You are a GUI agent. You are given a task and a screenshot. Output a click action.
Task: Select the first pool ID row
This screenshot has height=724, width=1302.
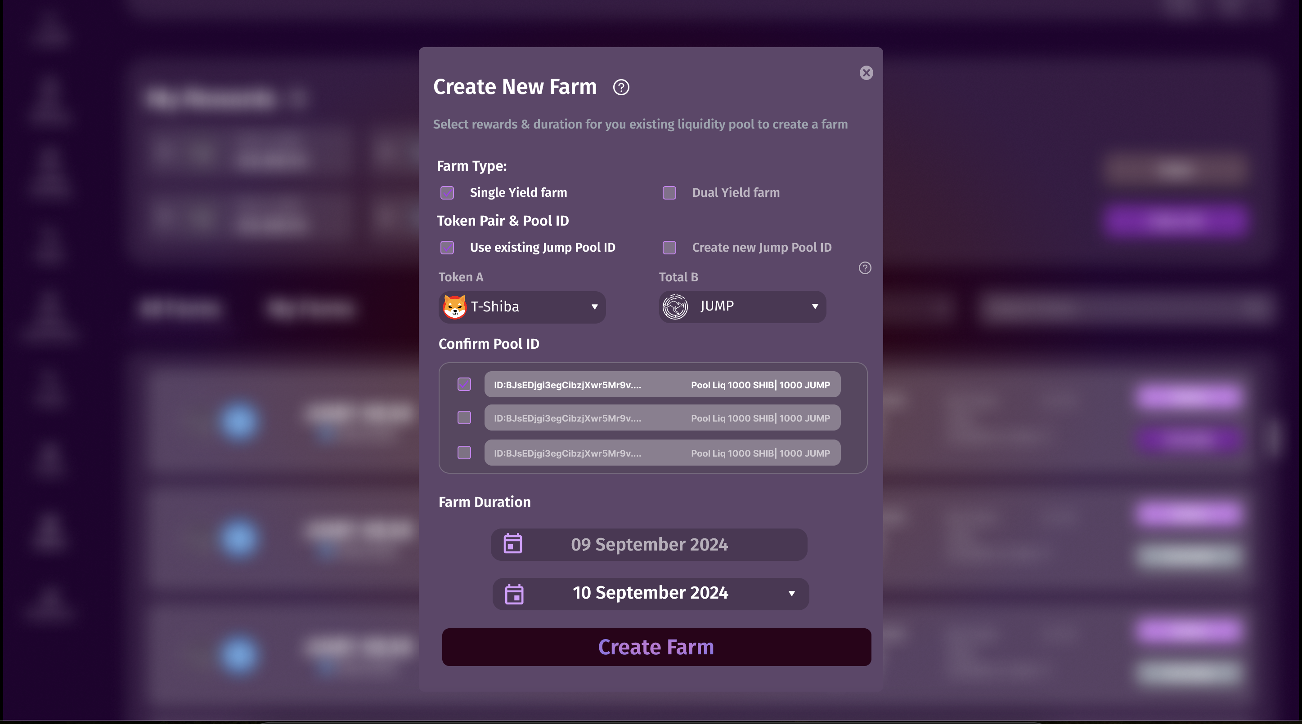tap(662, 385)
